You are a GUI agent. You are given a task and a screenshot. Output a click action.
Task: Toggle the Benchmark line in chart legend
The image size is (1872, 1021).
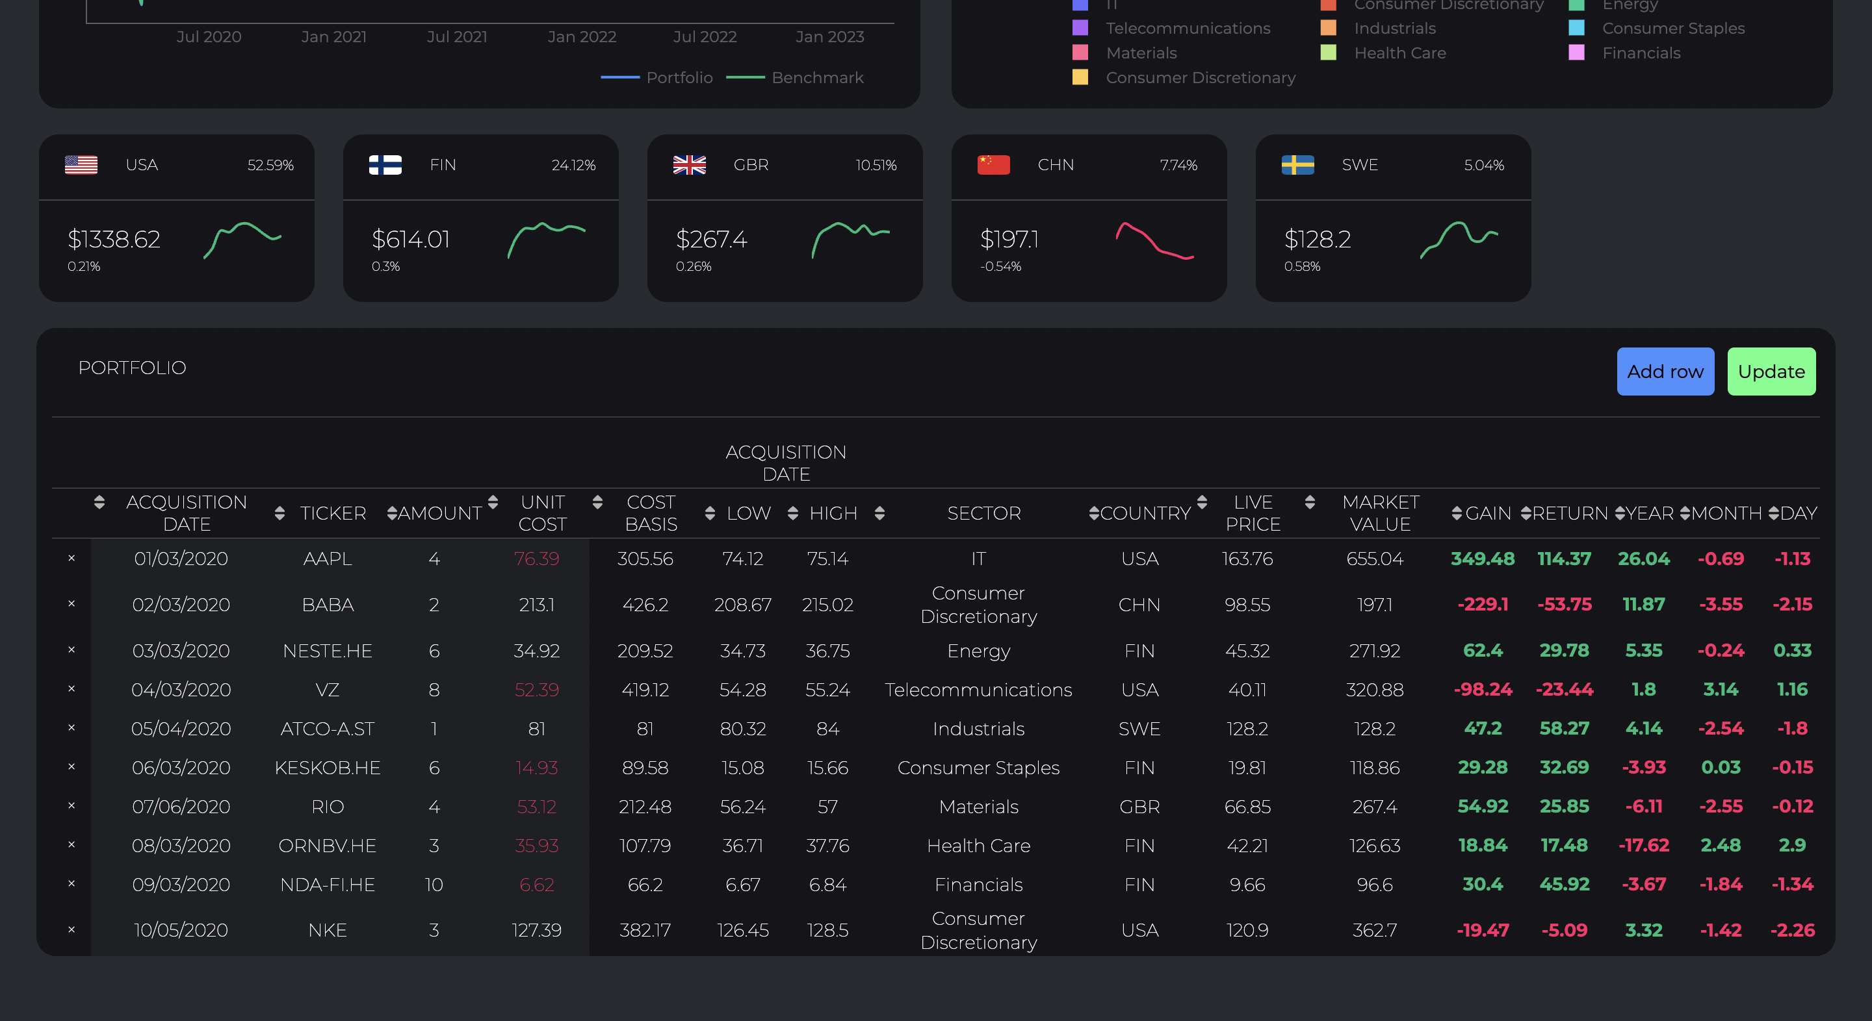click(x=795, y=77)
